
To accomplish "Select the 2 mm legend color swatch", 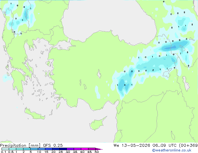I will coord(27,149).
